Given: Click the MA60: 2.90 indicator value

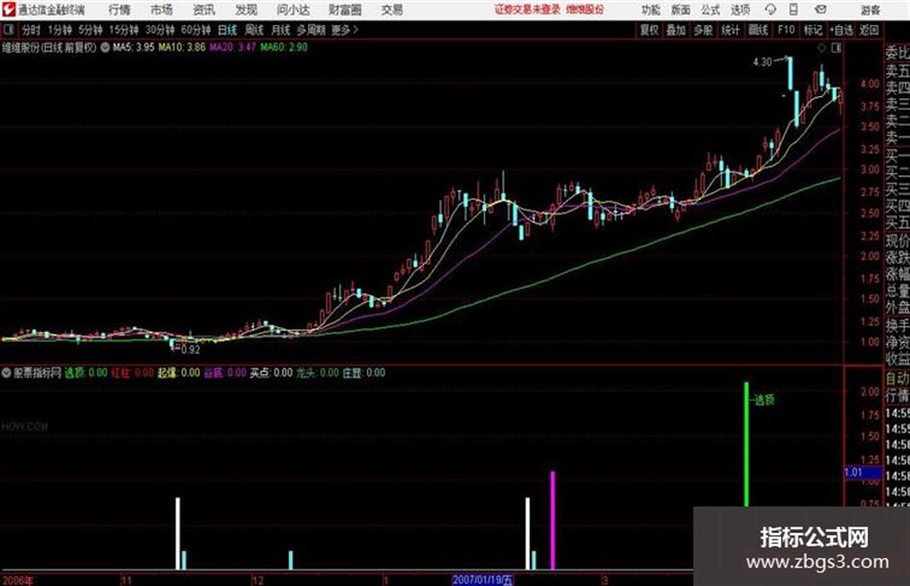Looking at the screenshot, I should 284,47.
